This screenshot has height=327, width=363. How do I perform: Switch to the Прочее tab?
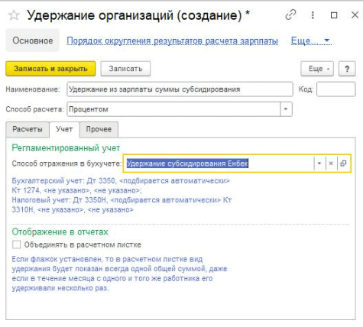coord(99,129)
